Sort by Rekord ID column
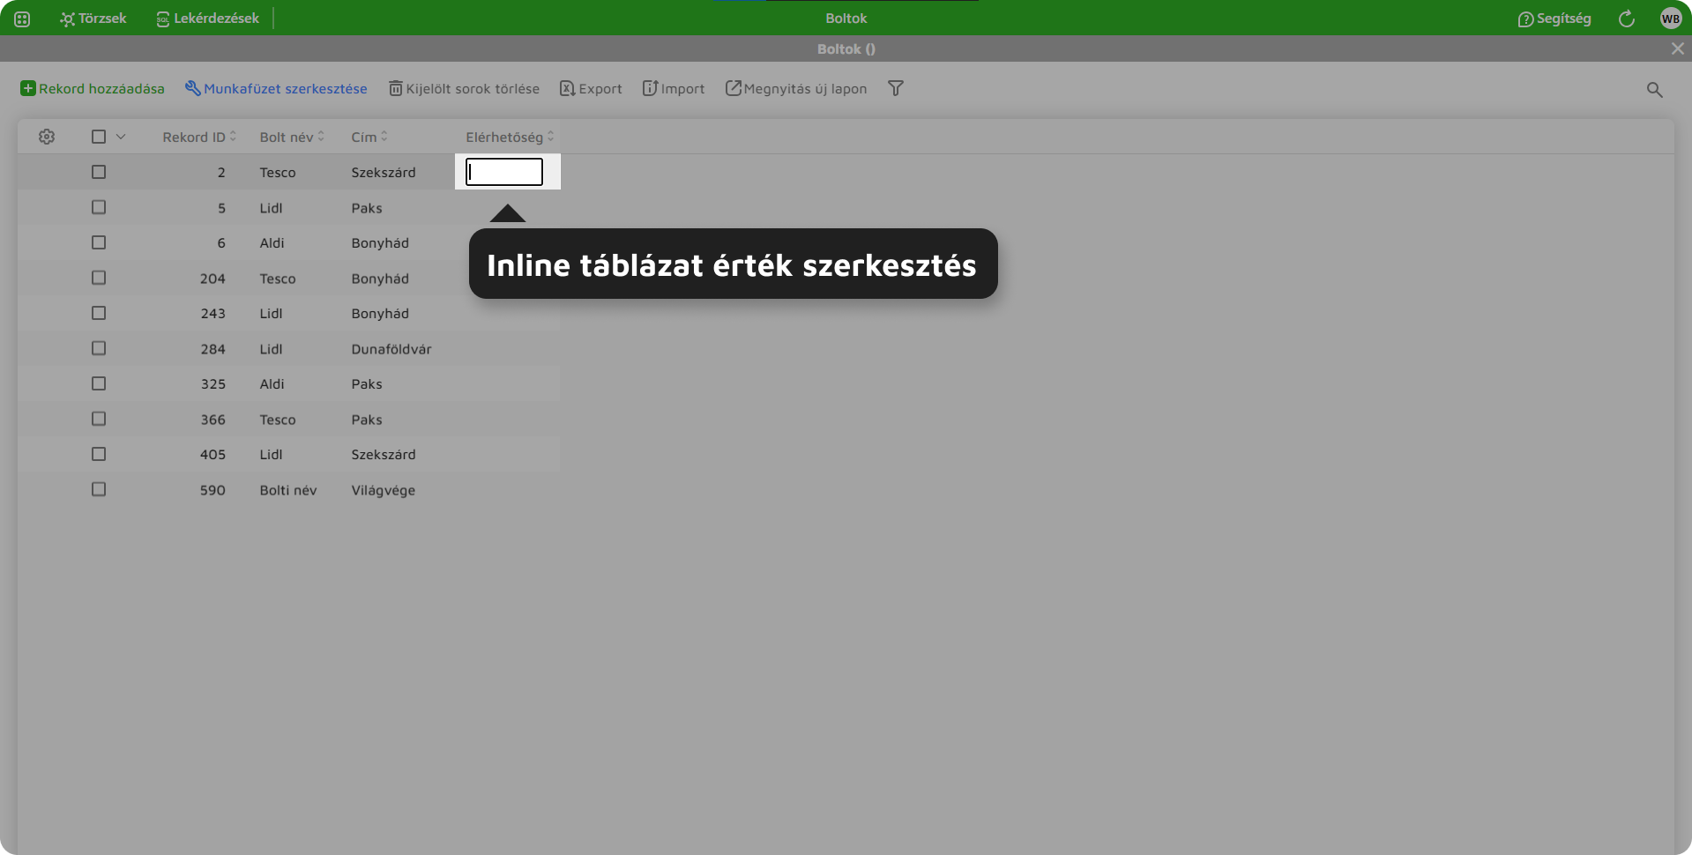This screenshot has height=855, width=1692. 199,137
